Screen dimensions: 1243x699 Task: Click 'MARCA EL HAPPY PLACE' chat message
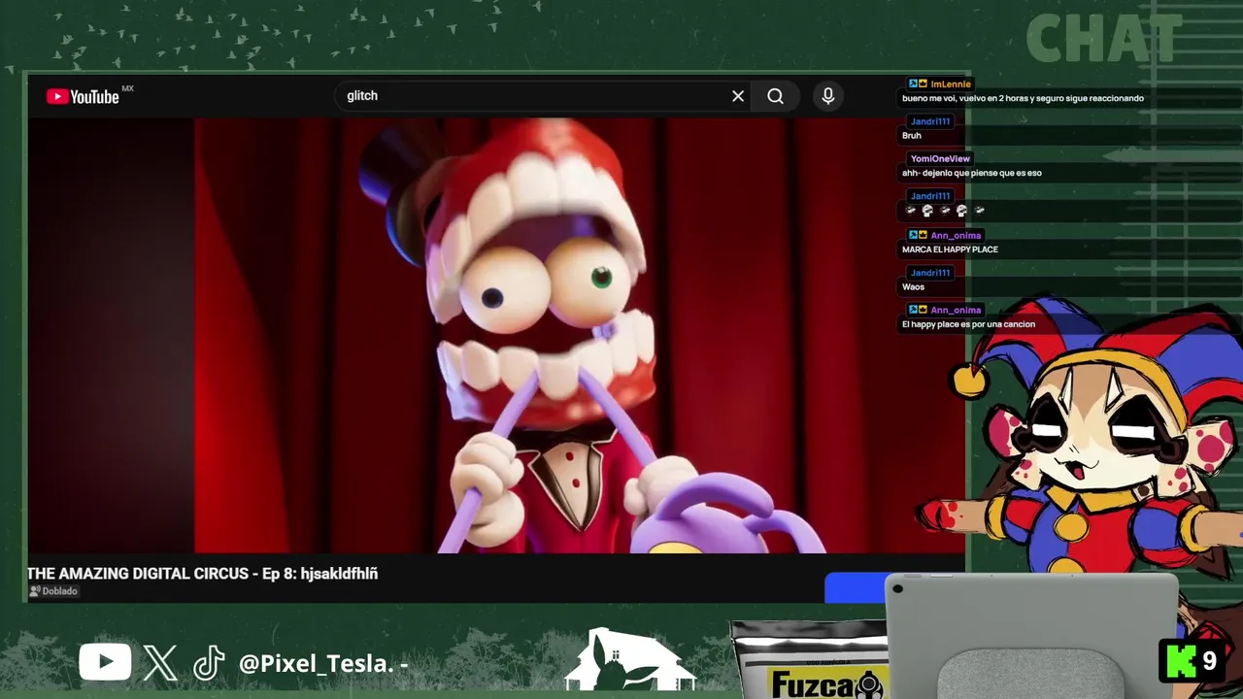tap(950, 250)
